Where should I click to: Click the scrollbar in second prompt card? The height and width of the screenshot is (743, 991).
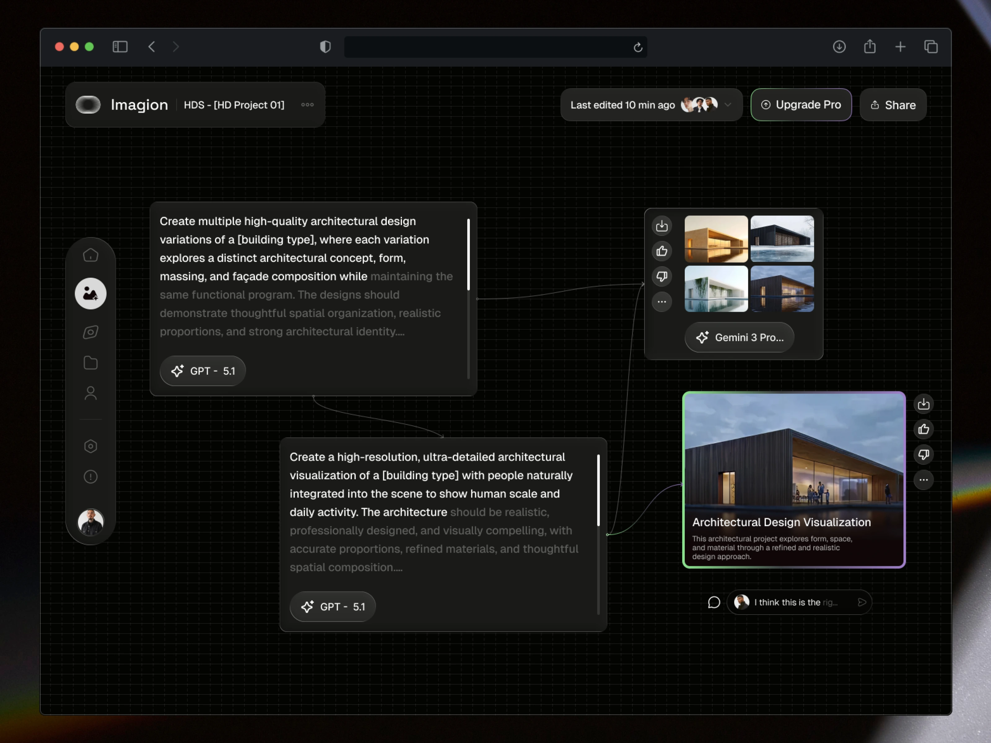click(x=598, y=490)
